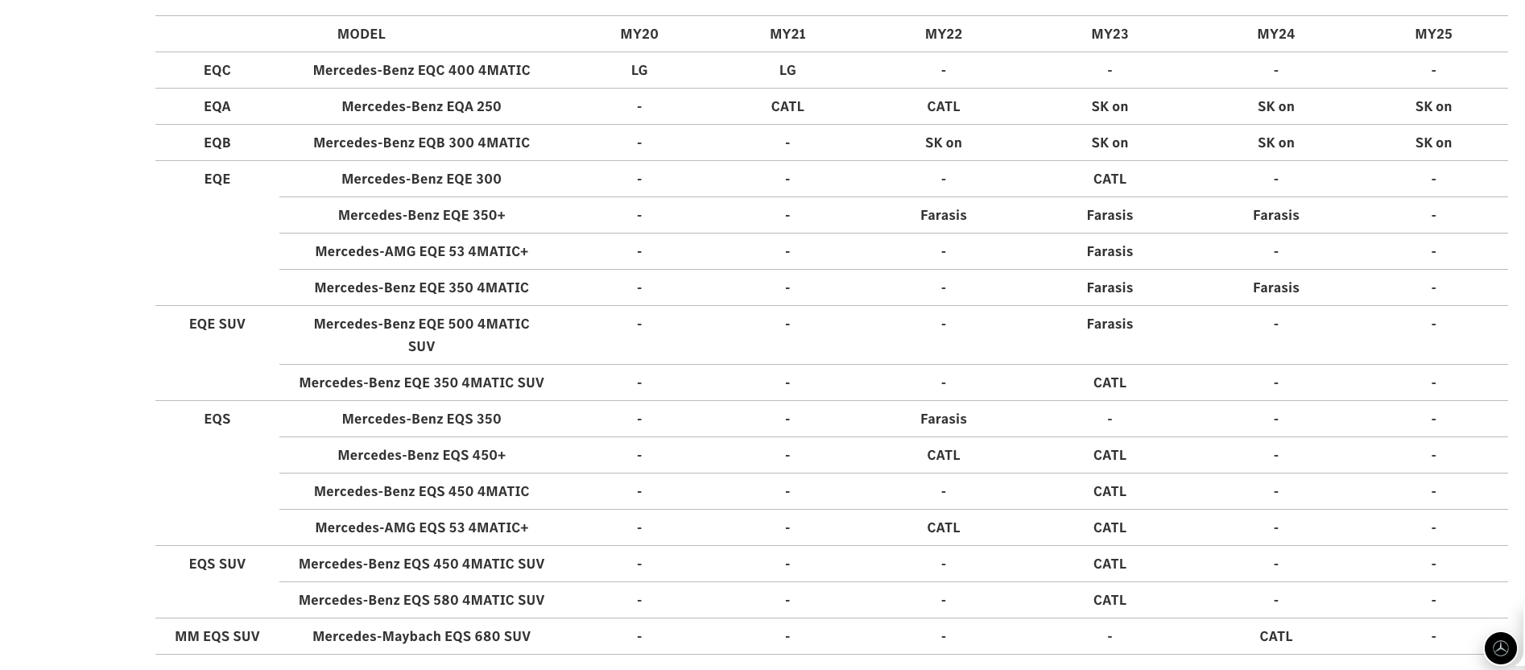Click Mercedes-Benz EQC 400 4MATIC model name

pos(422,70)
